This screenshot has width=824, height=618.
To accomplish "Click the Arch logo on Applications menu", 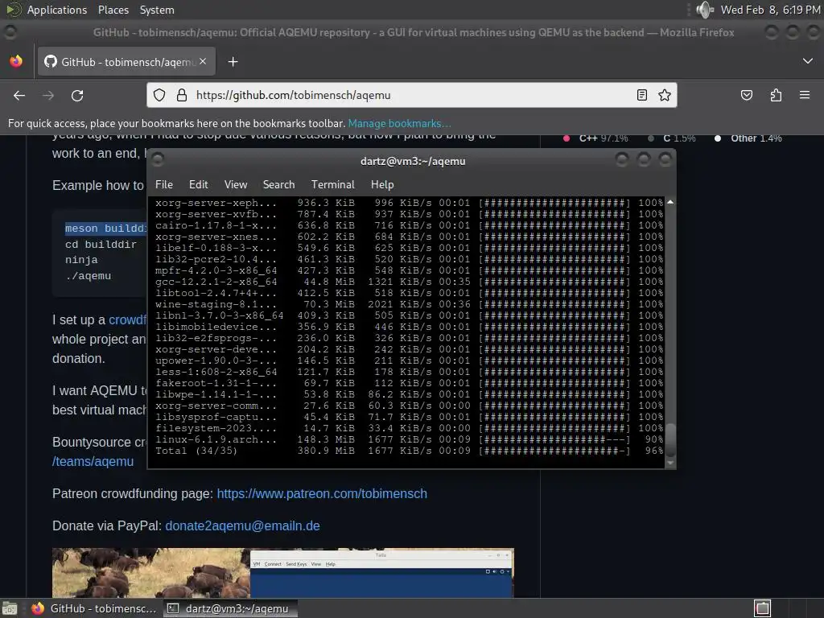I will pyautogui.click(x=14, y=10).
